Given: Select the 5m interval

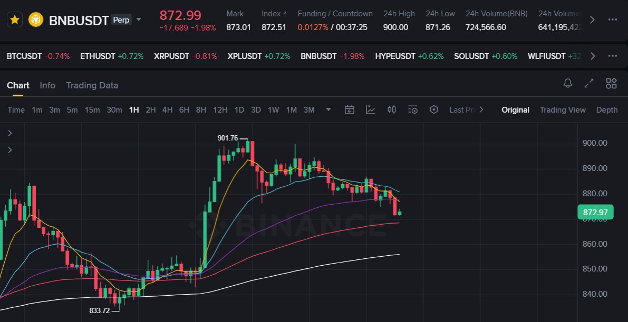Looking at the screenshot, I should (72, 110).
